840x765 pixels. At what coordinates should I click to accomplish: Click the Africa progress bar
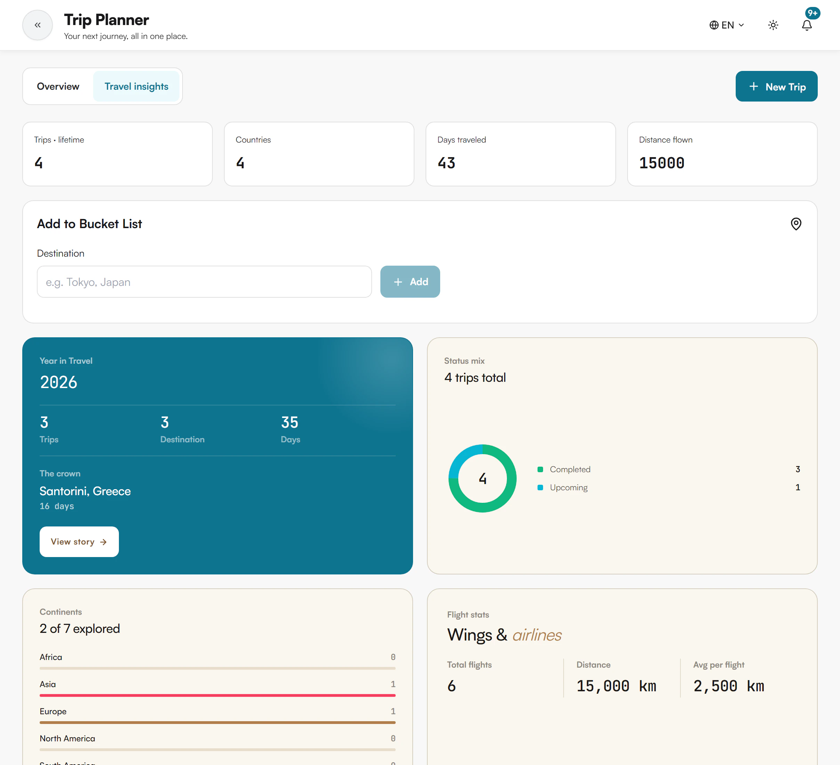[x=218, y=668]
